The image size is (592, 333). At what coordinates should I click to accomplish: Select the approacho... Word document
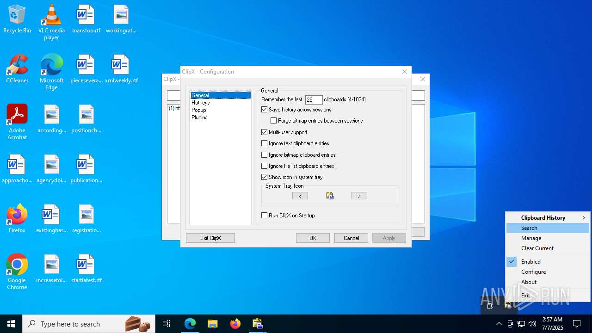point(17,169)
